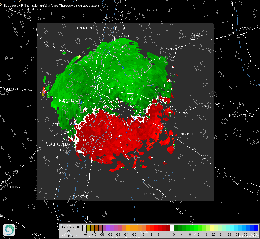Viewport: 260px width, 239px height.
Task: Click the BUDAÖRS map label
Action: (67, 100)
